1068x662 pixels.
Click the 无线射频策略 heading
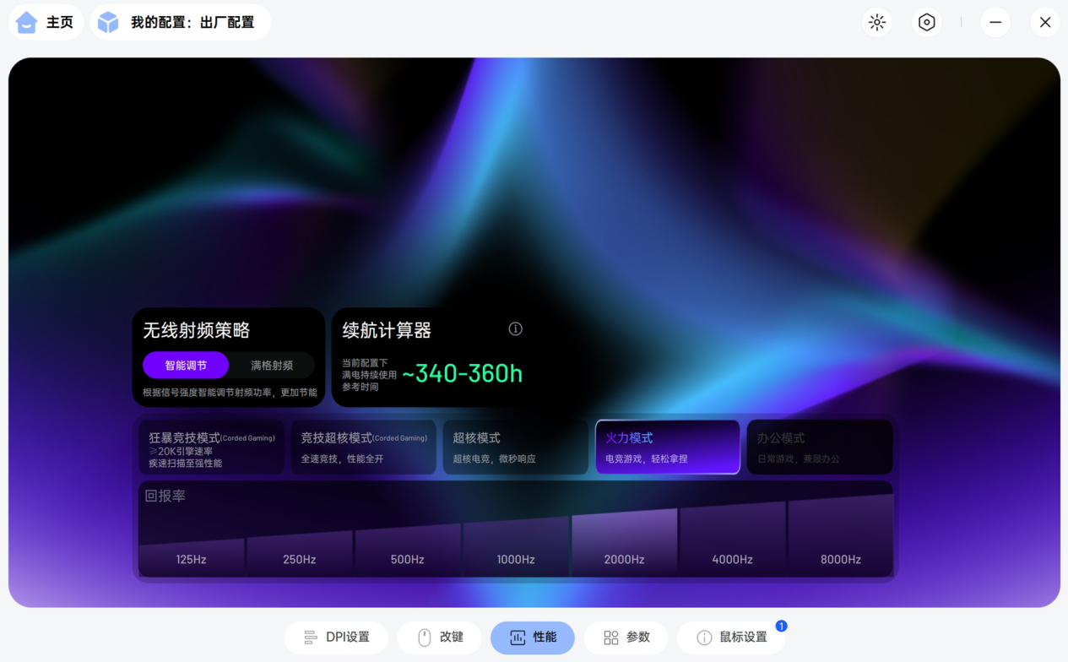(x=197, y=330)
